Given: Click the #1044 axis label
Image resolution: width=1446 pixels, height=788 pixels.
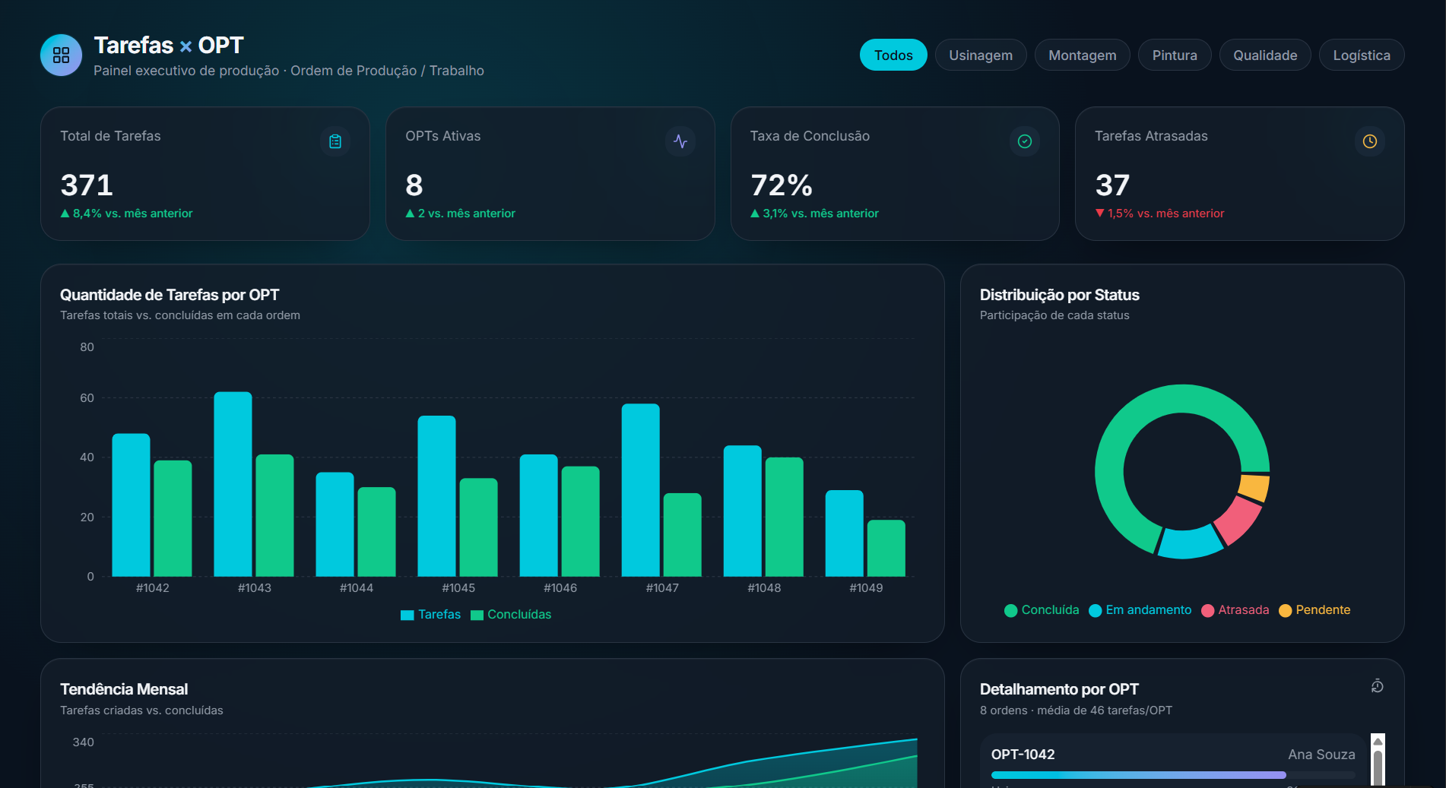Looking at the screenshot, I should [356, 588].
